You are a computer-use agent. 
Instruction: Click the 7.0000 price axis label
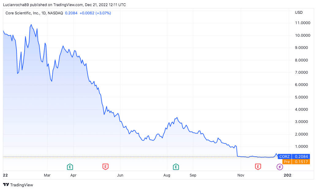pyautogui.click(x=301, y=72)
